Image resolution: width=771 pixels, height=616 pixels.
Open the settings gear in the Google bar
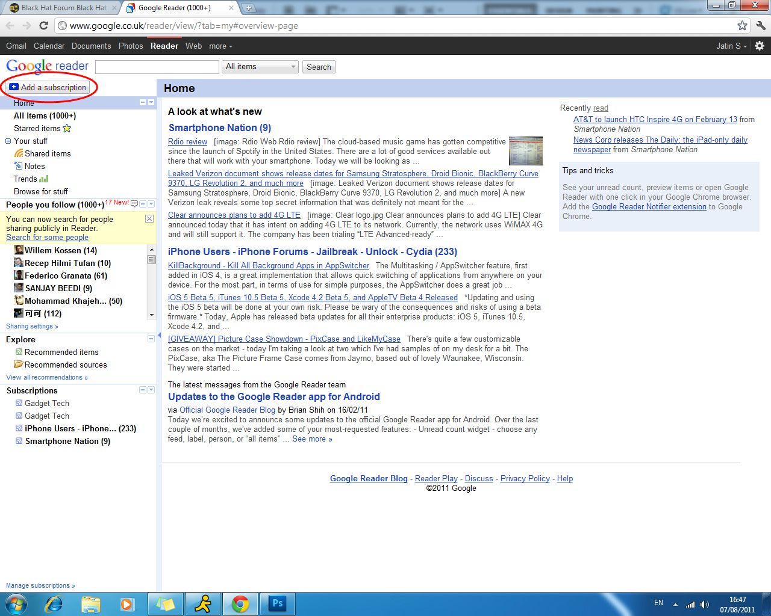760,46
